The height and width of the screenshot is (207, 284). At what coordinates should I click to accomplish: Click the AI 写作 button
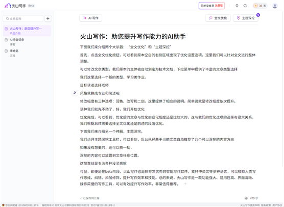pyautogui.click(x=91, y=18)
